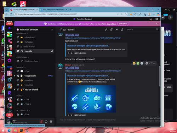This screenshot has width=177, height=133.
Task: Open the hall-of-shame channel
Action: click(35, 90)
